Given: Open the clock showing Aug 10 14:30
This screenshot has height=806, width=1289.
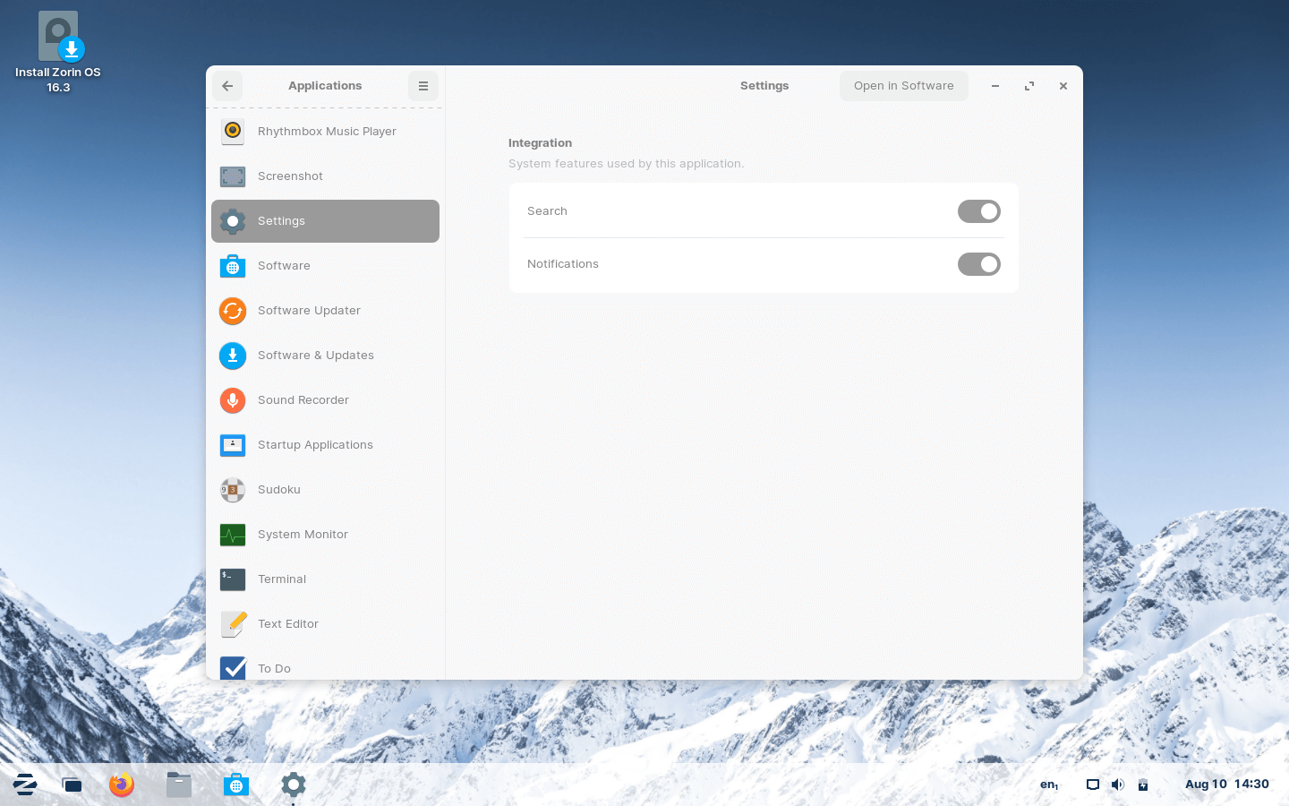Looking at the screenshot, I should [1227, 785].
